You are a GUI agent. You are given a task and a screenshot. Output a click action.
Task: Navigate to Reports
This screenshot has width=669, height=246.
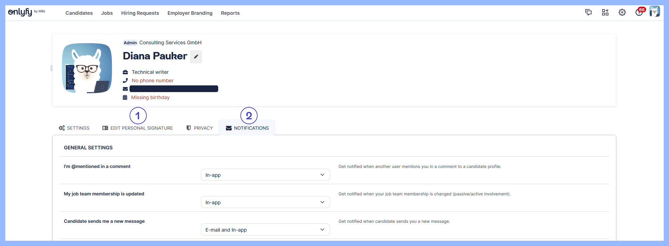click(x=230, y=13)
